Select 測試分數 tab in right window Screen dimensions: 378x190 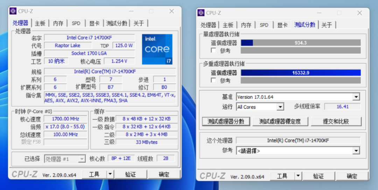point(305,25)
